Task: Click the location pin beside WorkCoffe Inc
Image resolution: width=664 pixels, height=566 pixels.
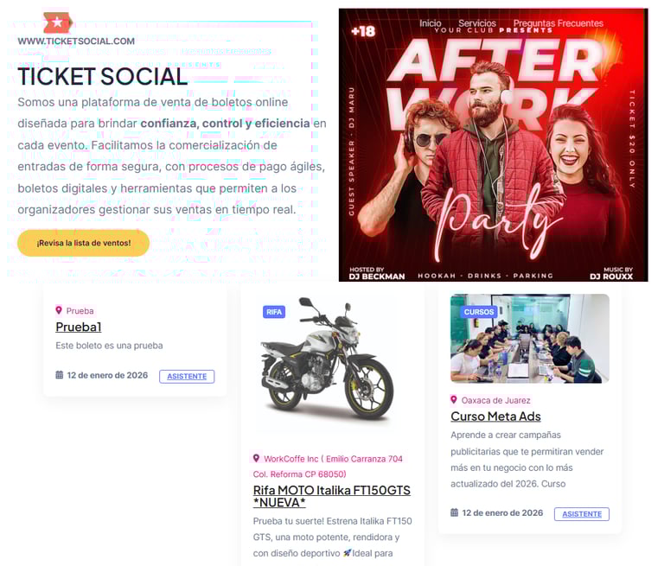Action: [256, 458]
